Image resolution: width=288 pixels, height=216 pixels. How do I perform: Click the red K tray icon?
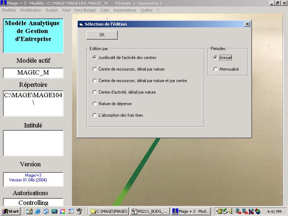[x=251, y=211]
